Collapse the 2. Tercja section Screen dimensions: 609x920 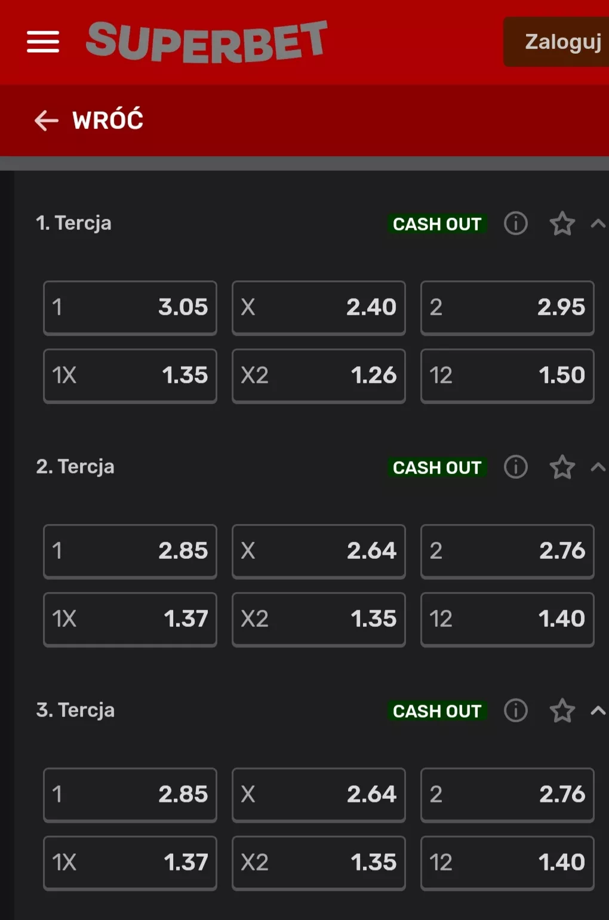click(598, 468)
